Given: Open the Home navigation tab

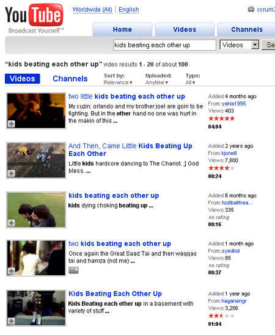Looking at the screenshot, I should tap(122, 29).
